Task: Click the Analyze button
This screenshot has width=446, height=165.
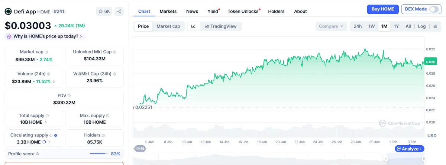Action: coord(409,149)
